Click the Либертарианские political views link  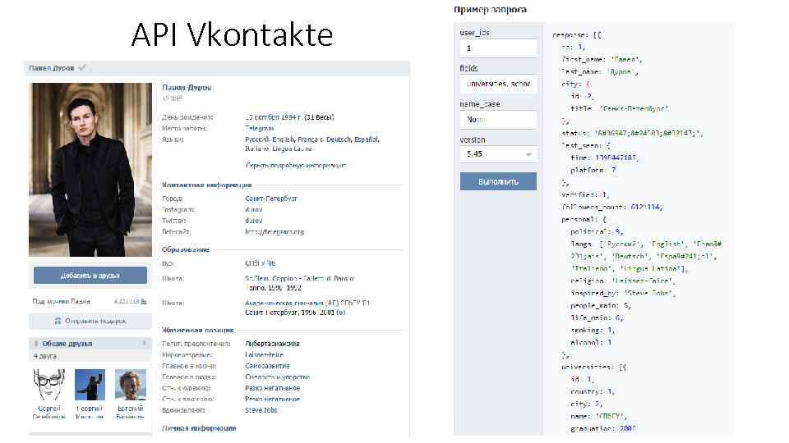tap(272, 344)
